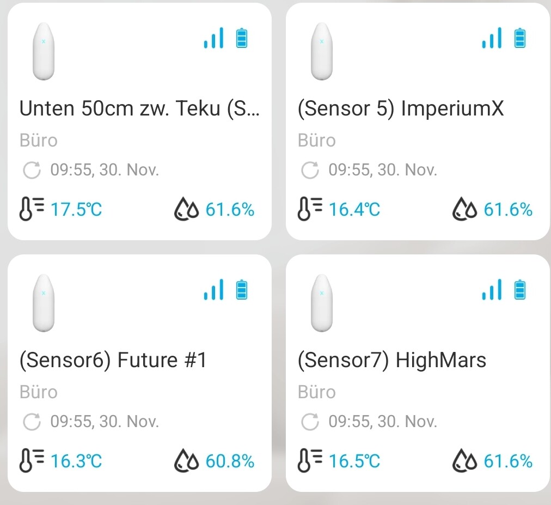Click the 60.8% humidity value
This screenshot has width=551, height=505.
point(230,461)
